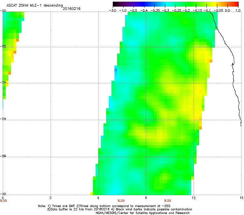Select the note about Data buffer 22 hrs
The width and height of the screenshot is (244, 215).
pyautogui.click(x=119, y=209)
